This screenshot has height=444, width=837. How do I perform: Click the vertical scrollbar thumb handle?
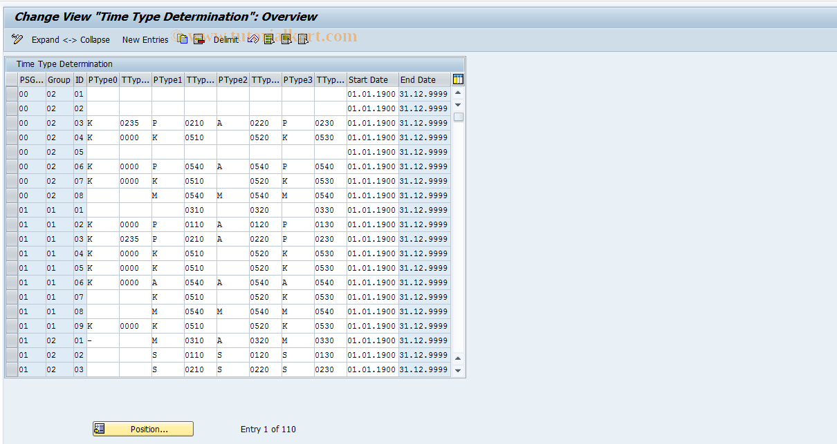click(x=458, y=117)
